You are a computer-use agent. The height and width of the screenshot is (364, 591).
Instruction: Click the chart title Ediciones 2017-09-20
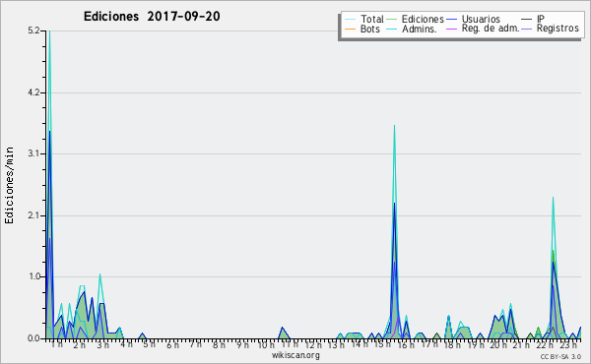(152, 17)
